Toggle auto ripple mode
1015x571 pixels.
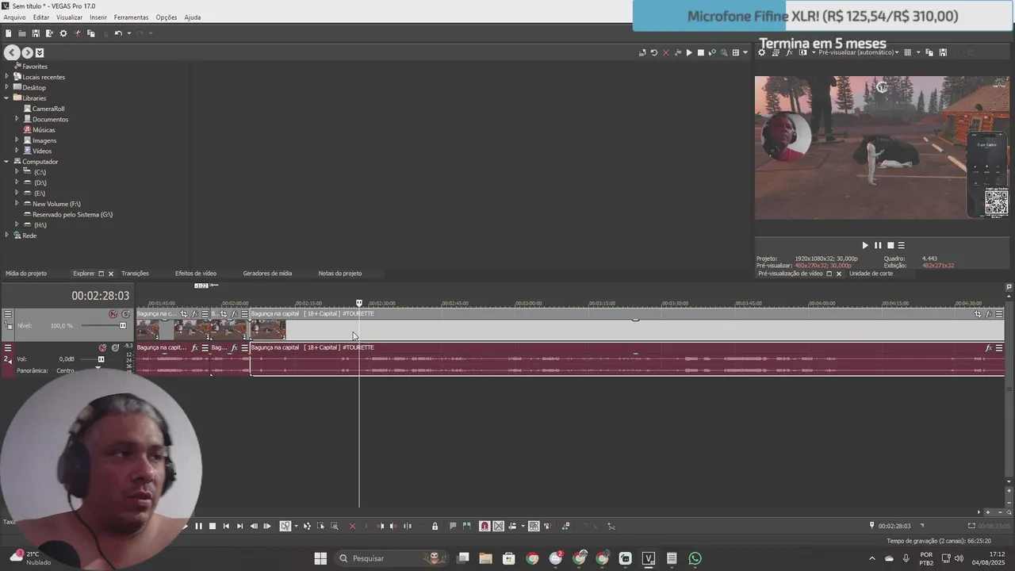(512, 526)
